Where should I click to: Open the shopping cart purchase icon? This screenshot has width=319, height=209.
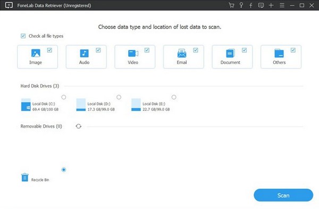point(231,5)
